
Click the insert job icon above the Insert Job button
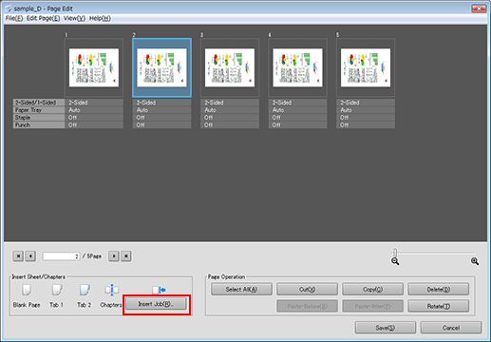point(159,290)
